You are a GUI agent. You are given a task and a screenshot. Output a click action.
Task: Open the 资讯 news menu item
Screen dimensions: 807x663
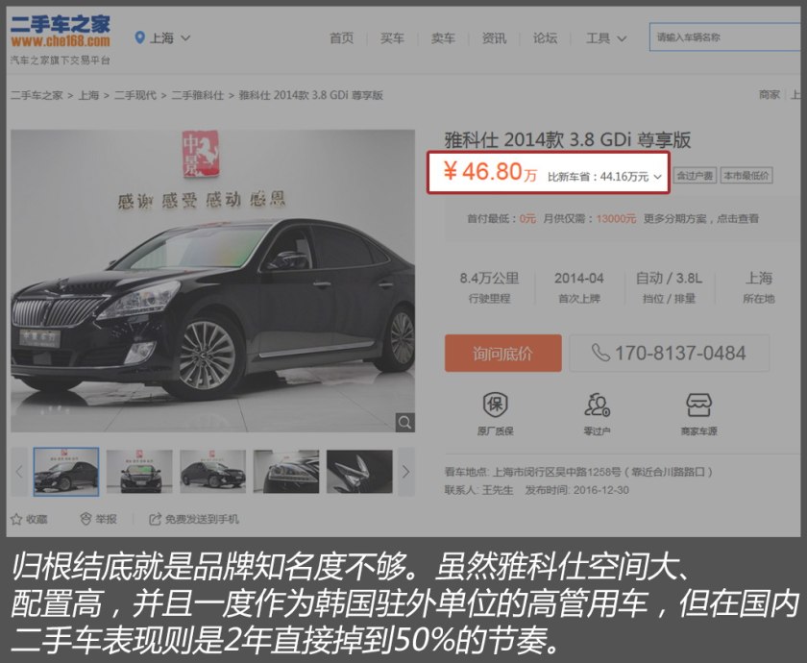tap(494, 38)
